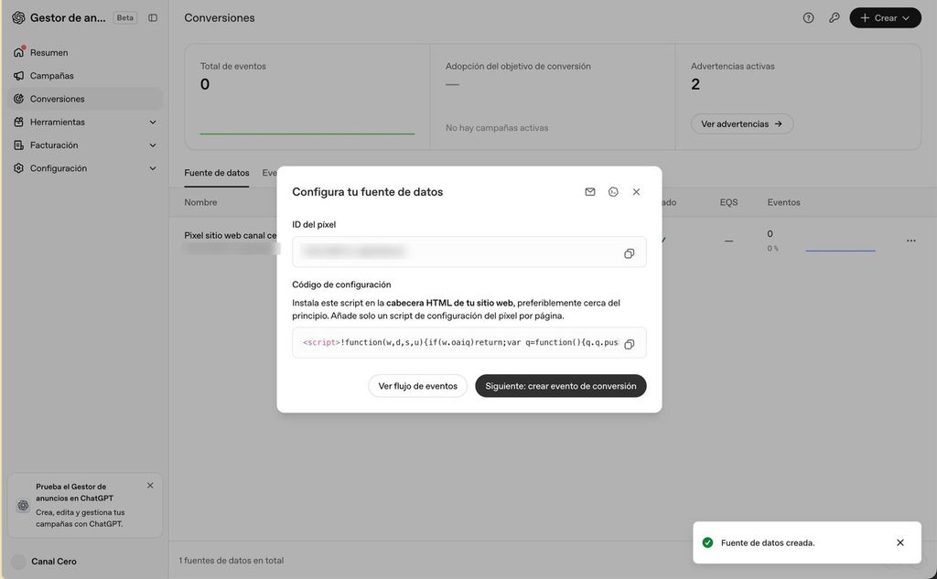The image size is (937, 579).
Task: Click the Pixel sitio web canal row name
Action: pyautogui.click(x=230, y=235)
